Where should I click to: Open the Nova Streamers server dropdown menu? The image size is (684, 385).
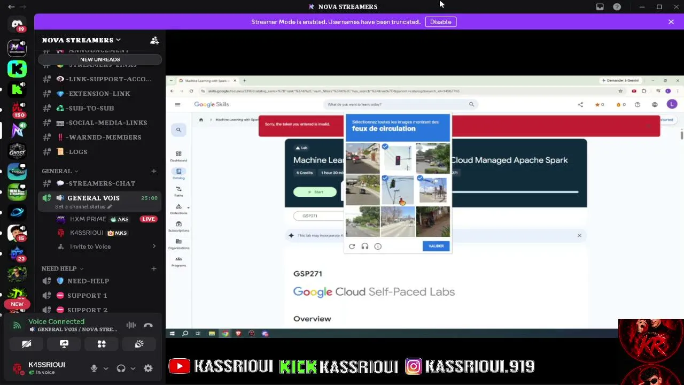click(81, 40)
